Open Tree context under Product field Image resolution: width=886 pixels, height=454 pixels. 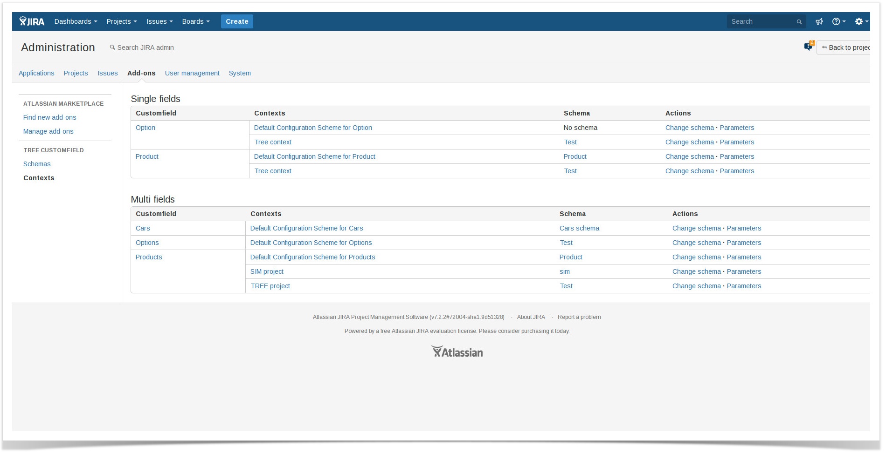(273, 171)
